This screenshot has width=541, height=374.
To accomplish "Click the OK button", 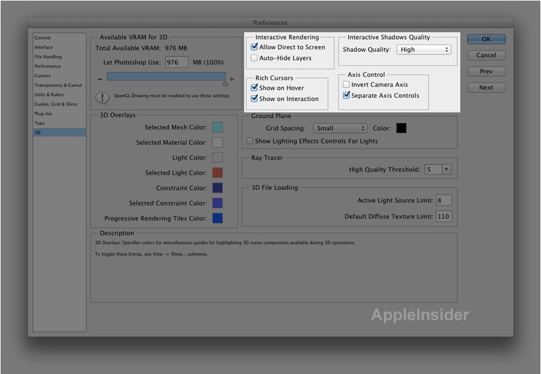I will 486,39.
